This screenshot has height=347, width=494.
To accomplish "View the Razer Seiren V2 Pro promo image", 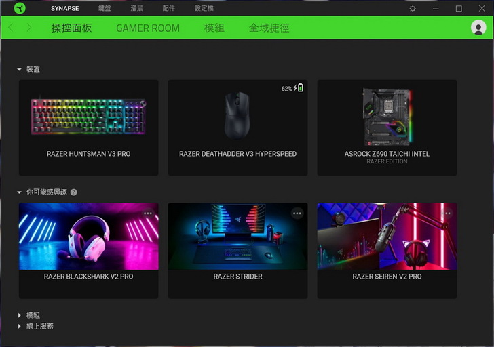I will tap(387, 237).
